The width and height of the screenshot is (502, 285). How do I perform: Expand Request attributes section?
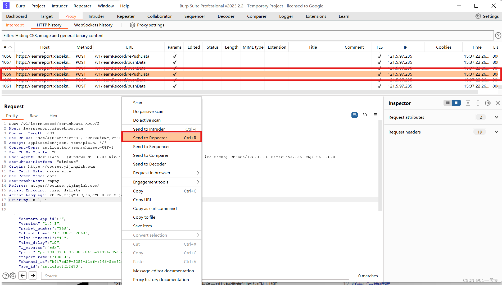496,117
